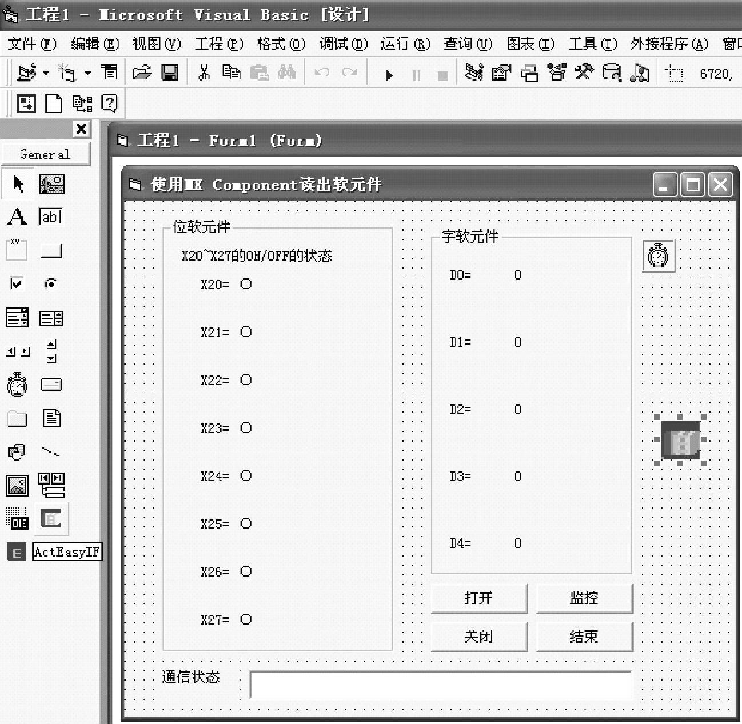Open the 外接程序(A) menu
Screen dimensions: 742x724
click(669, 43)
